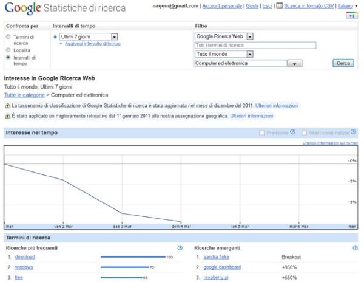
Task: Open help icon next to Previsione
Action: (293, 132)
